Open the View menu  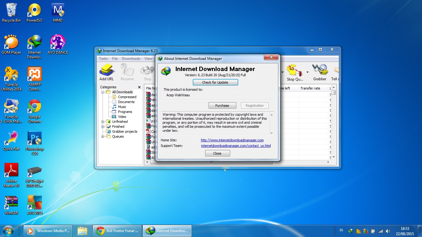point(149,59)
